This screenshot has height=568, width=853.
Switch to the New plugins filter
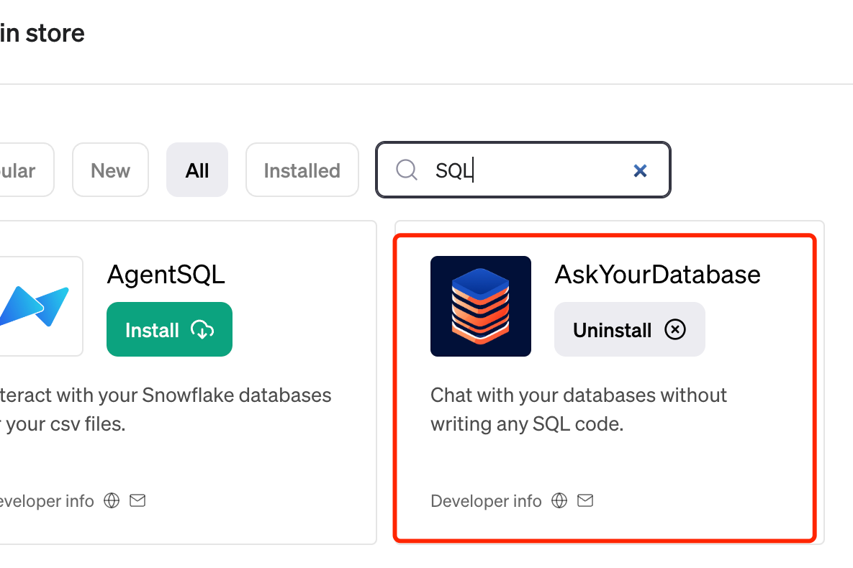tap(110, 170)
